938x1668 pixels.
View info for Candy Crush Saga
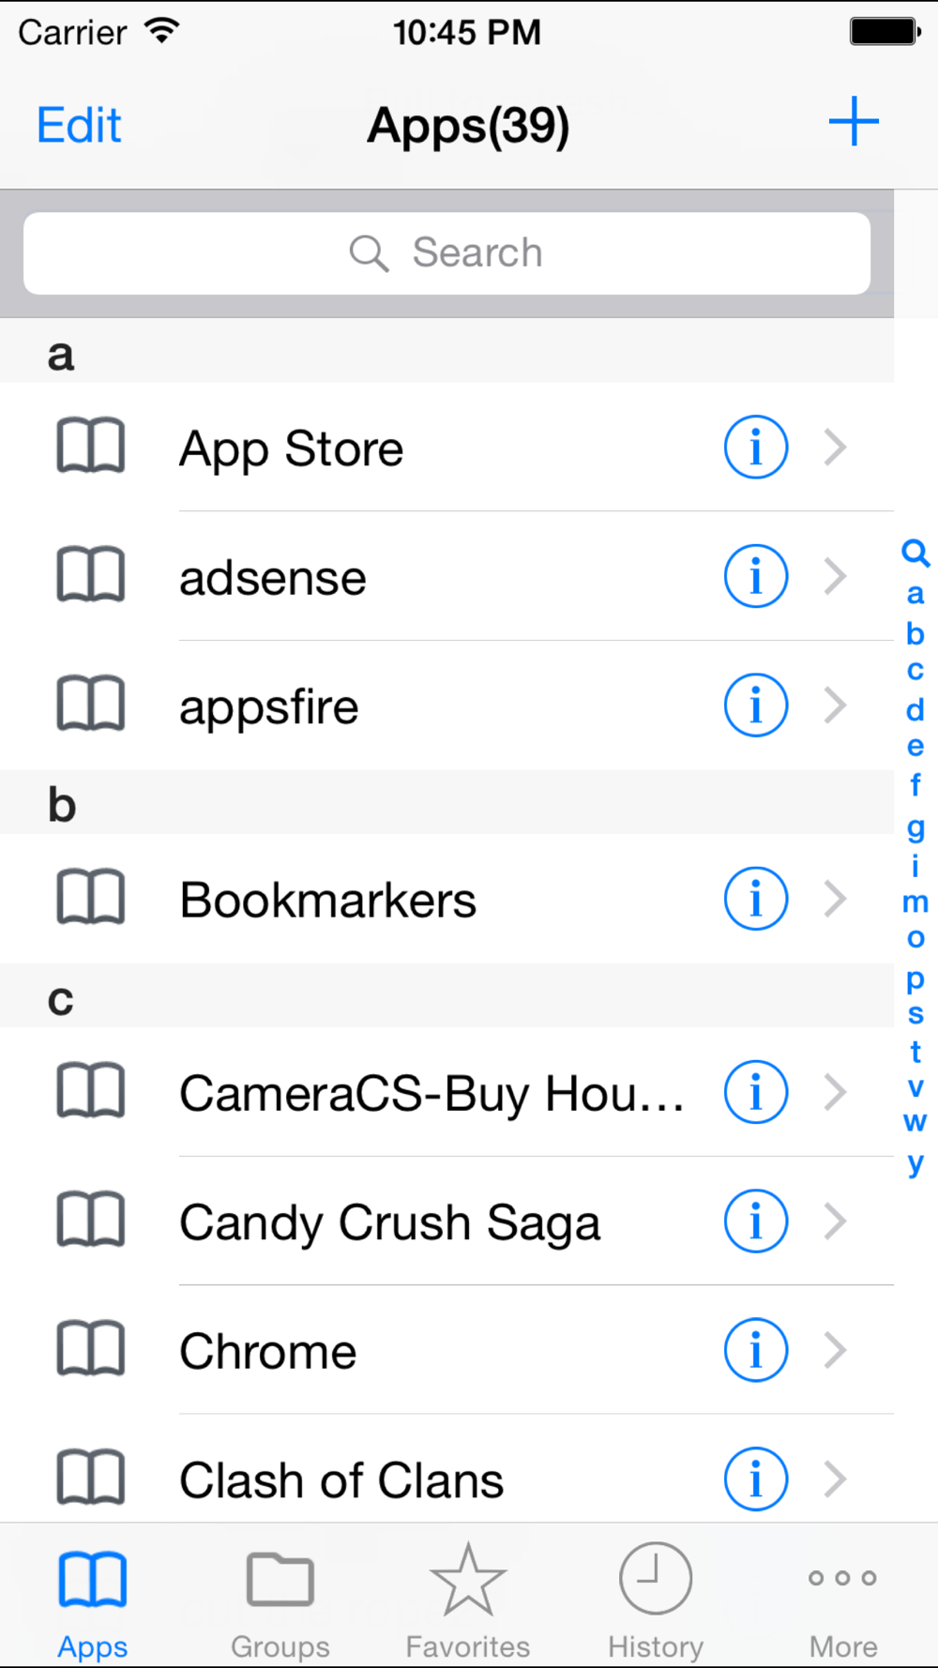click(x=755, y=1221)
